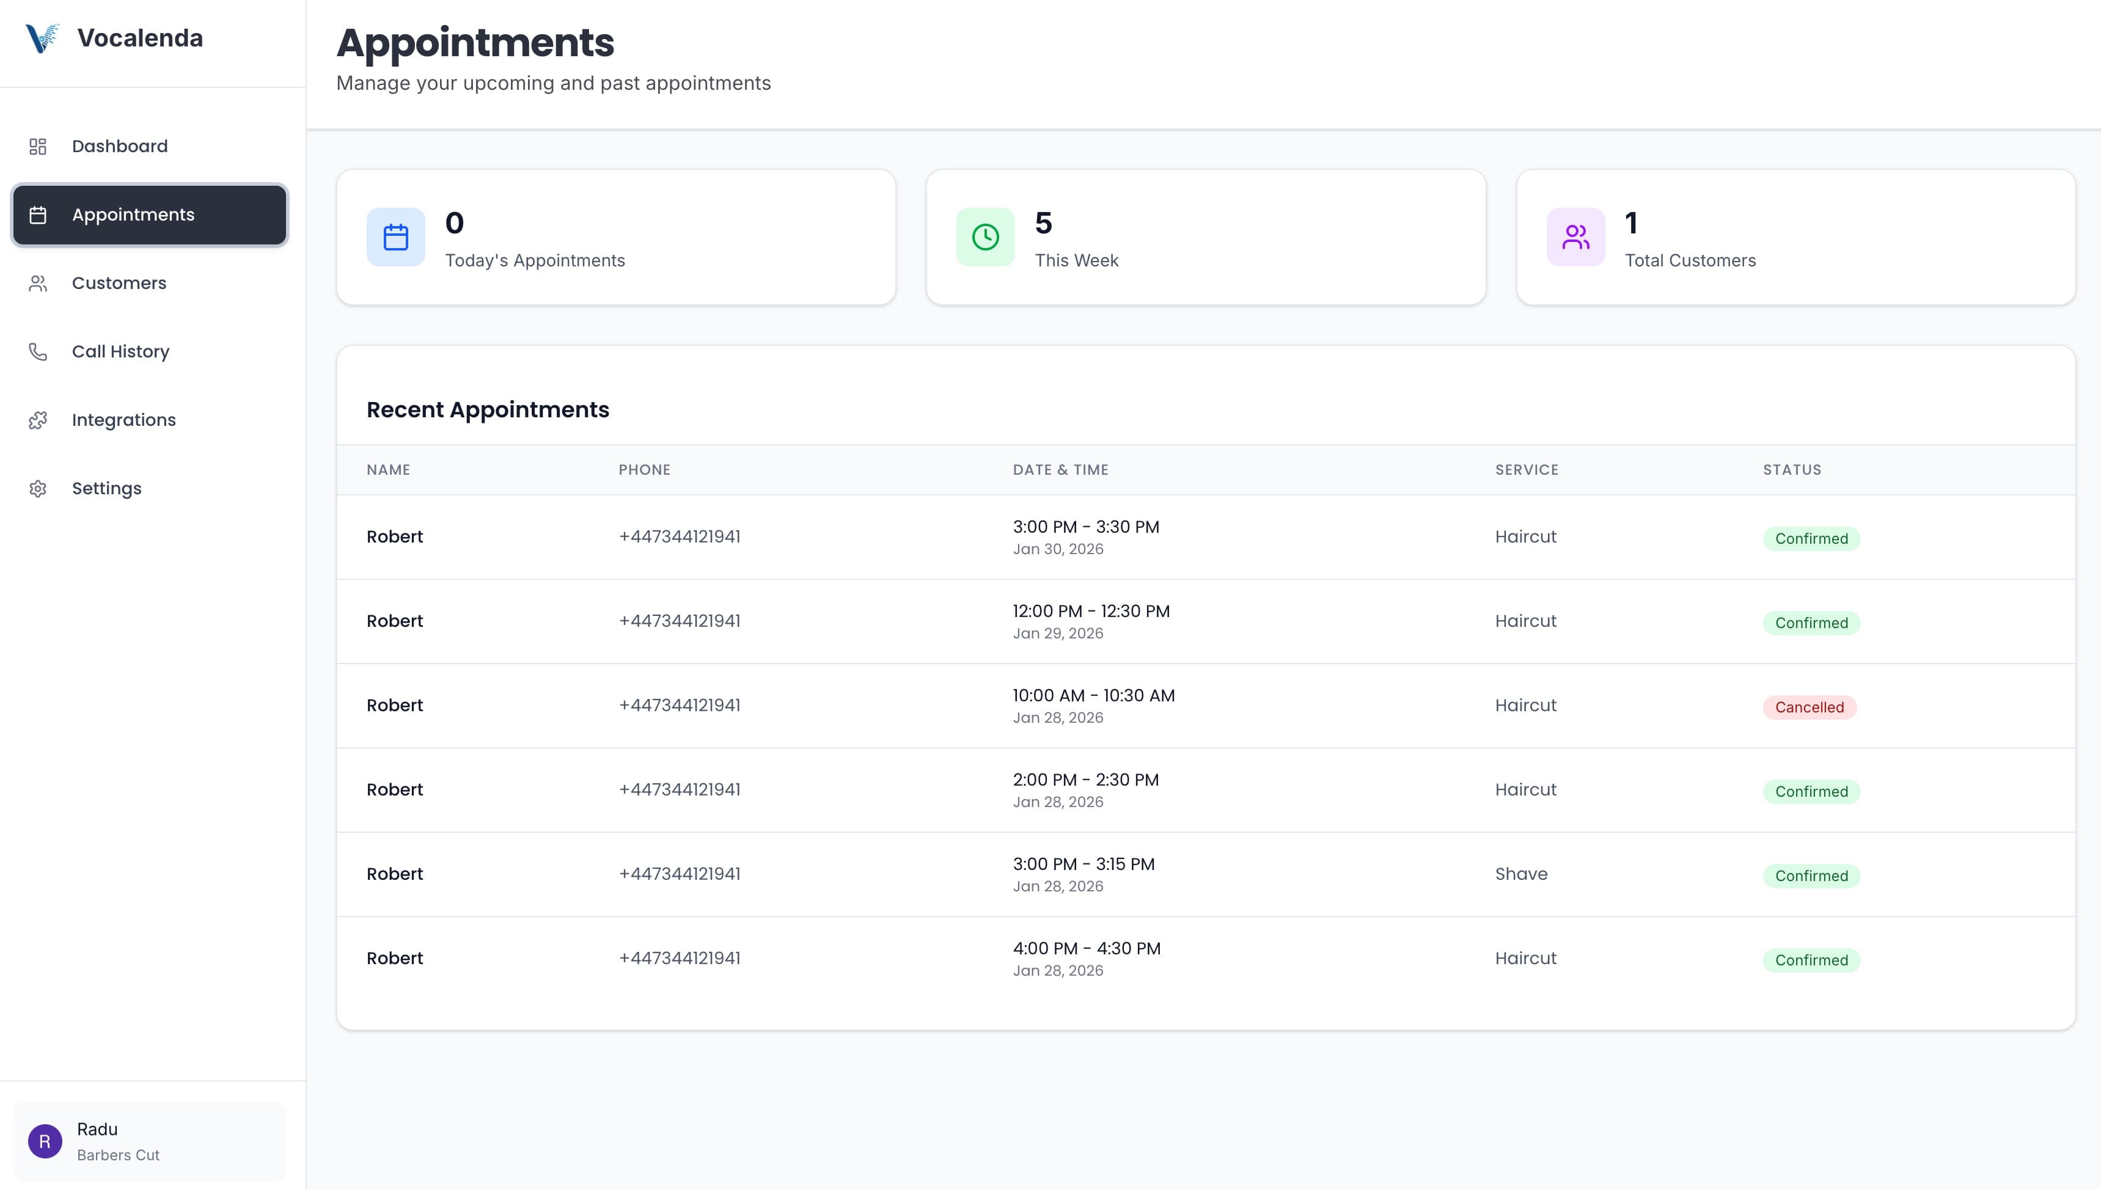Open the Appointments menu item

click(x=150, y=215)
